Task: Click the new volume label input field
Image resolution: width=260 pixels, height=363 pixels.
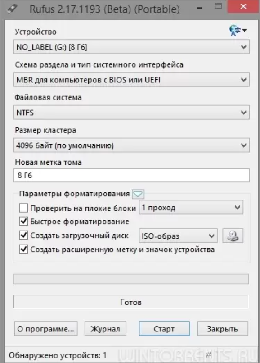Action: (131, 176)
